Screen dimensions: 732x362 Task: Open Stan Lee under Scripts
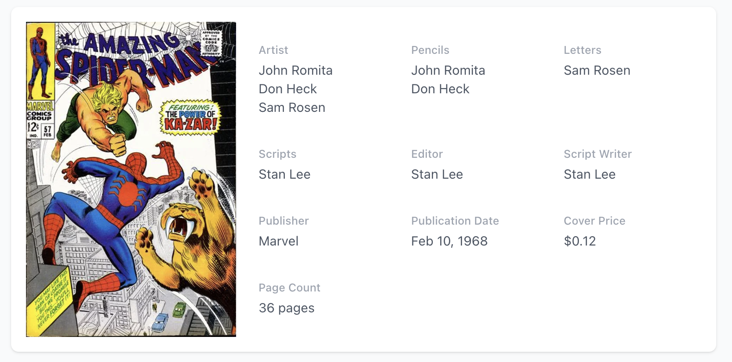pos(284,175)
